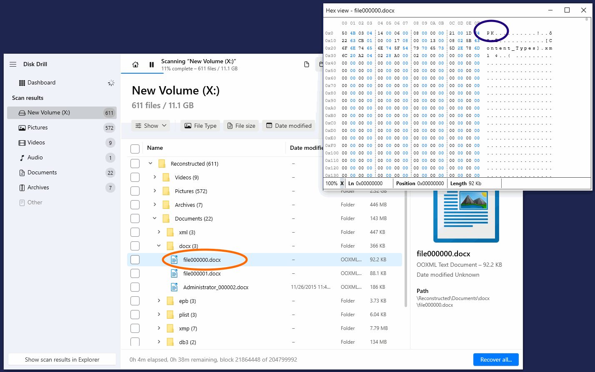Go to Documents category in the sidebar
The width and height of the screenshot is (595, 372).
42,173
